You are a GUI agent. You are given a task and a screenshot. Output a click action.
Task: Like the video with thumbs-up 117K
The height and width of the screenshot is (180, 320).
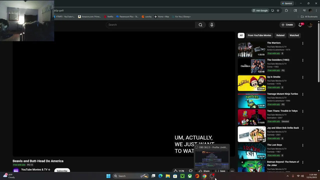(x=179, y=171)
